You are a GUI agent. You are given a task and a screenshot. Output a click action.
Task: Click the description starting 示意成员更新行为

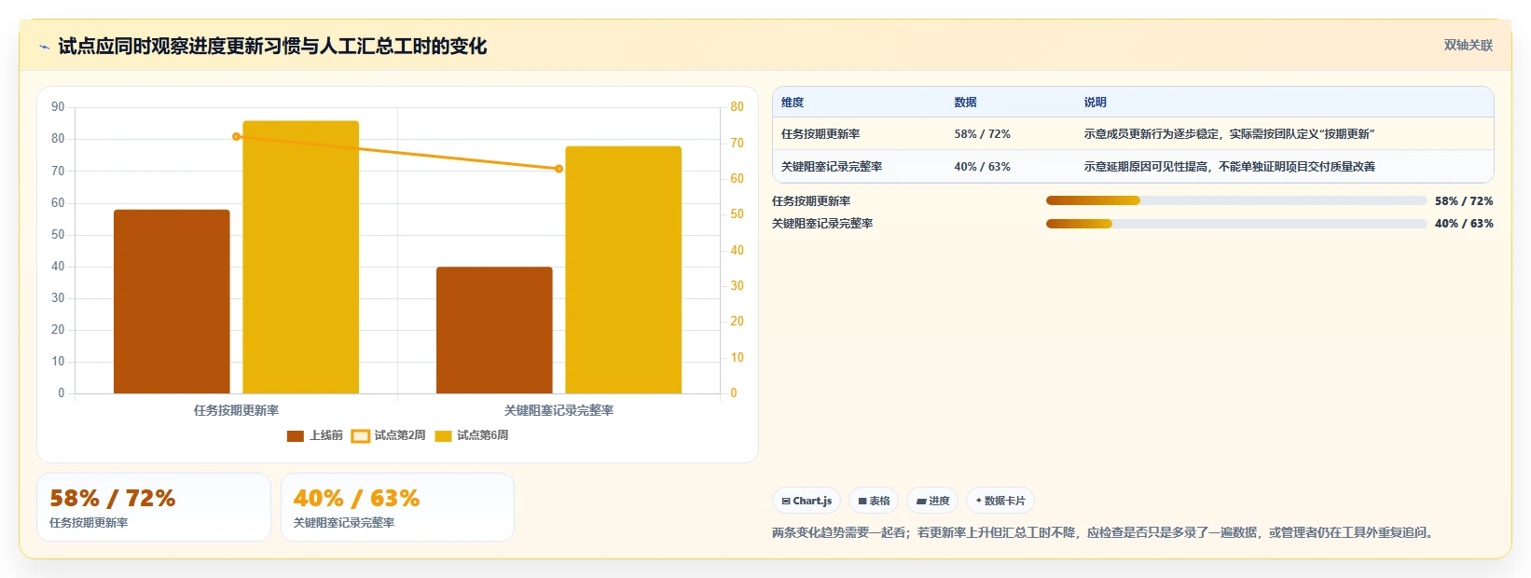[1229, 134]
